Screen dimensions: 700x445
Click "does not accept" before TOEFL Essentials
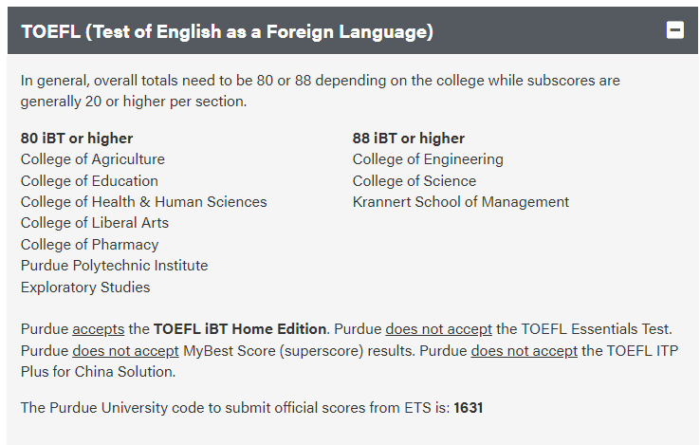coord(438,329)
